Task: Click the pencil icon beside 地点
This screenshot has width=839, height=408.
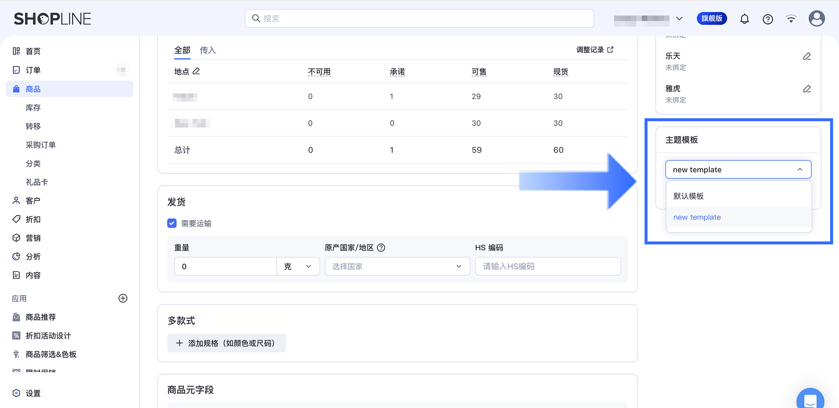Action: point(196,71)
